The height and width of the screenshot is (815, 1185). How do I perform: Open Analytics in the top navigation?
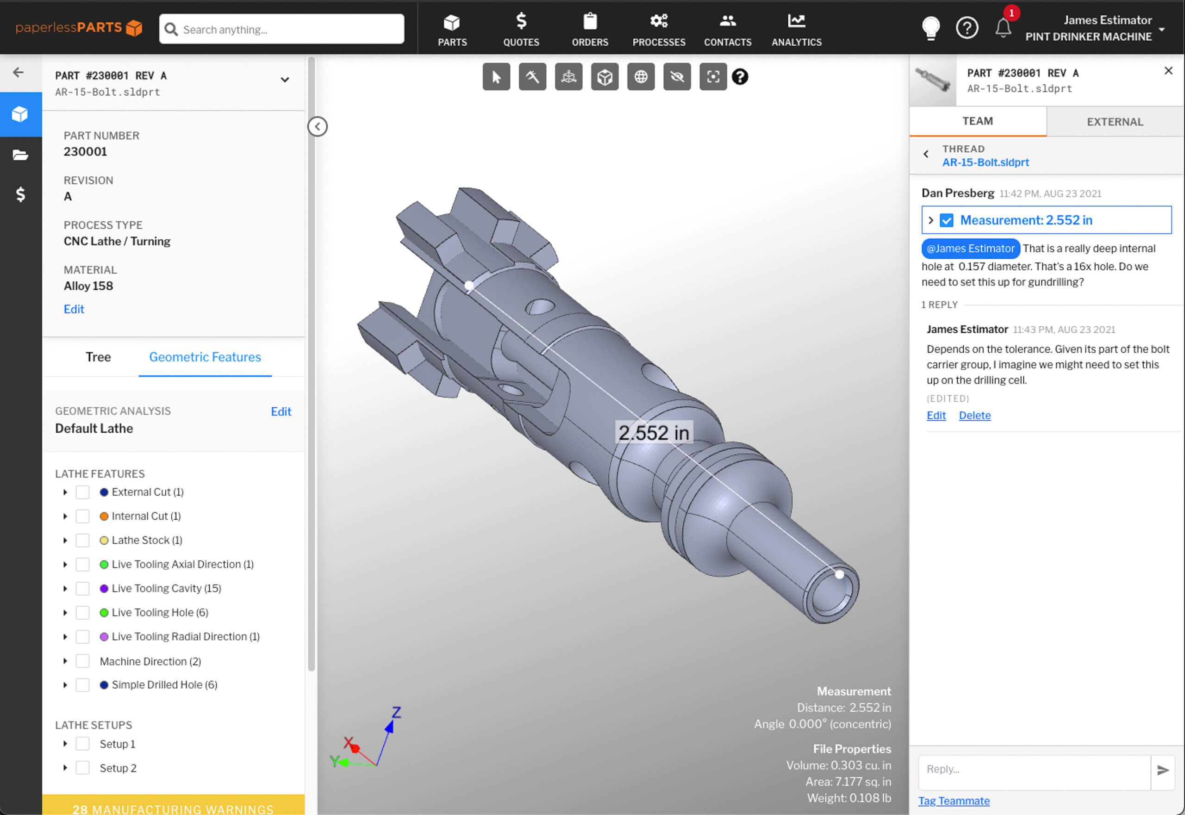coord(796,30)
